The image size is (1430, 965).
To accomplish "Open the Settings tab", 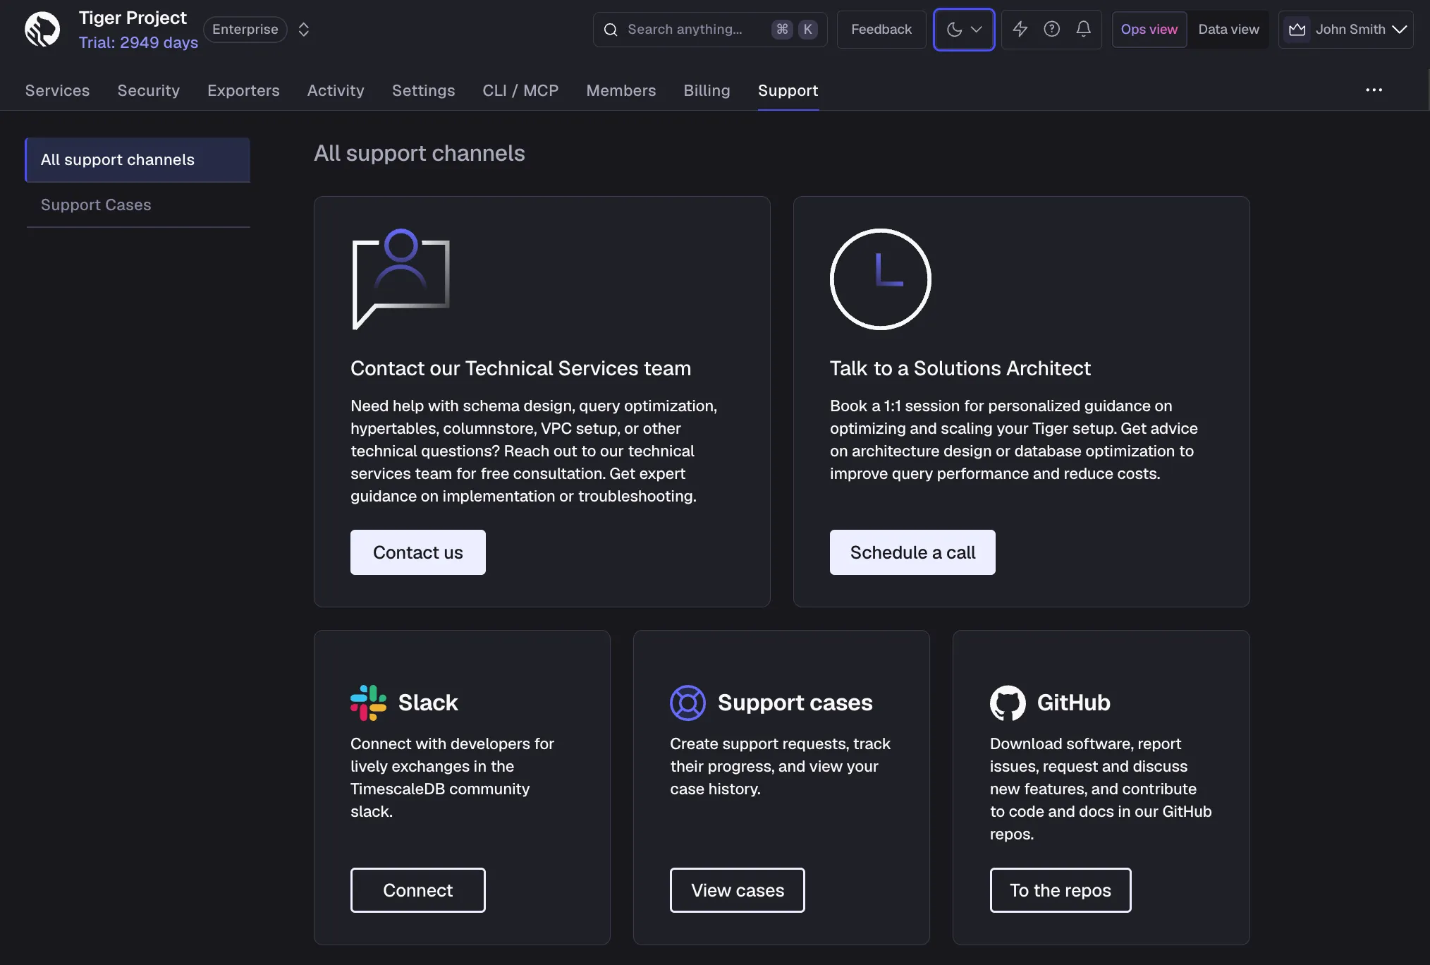I will point(423,90).
